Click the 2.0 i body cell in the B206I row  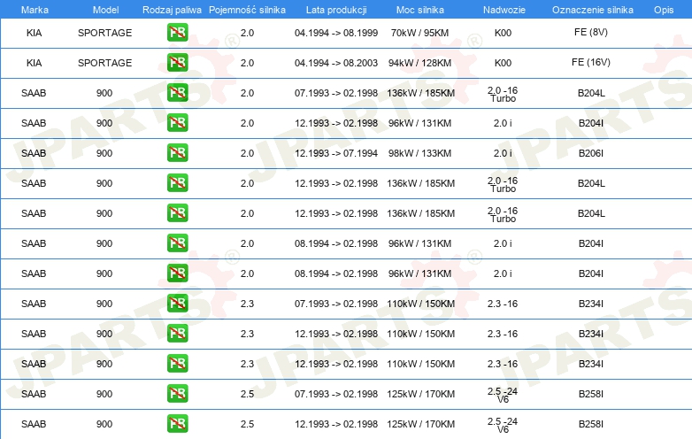coord(503,153)
